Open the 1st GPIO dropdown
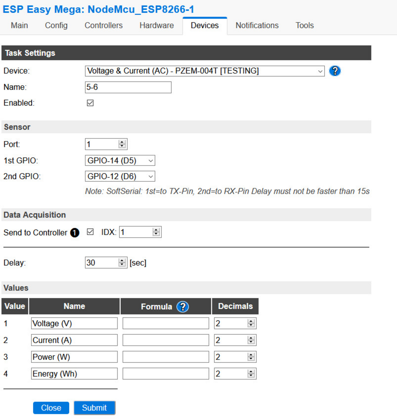 [x=120, y=160]
